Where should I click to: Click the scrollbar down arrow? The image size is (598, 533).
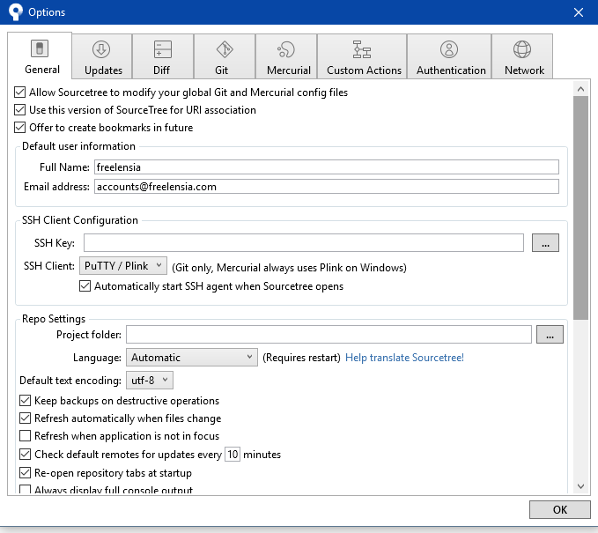(x=581, y=486)
